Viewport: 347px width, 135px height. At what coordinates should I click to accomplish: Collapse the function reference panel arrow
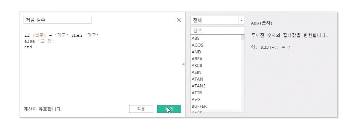pyautogui.click(x=183, y=64)
